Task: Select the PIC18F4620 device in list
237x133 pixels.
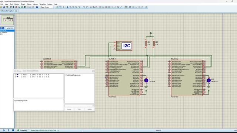Action: click(4, 33)
